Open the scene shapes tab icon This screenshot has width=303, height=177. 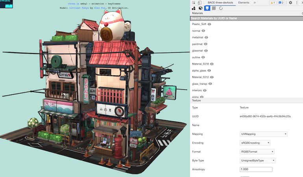click(x=194, y=8)
